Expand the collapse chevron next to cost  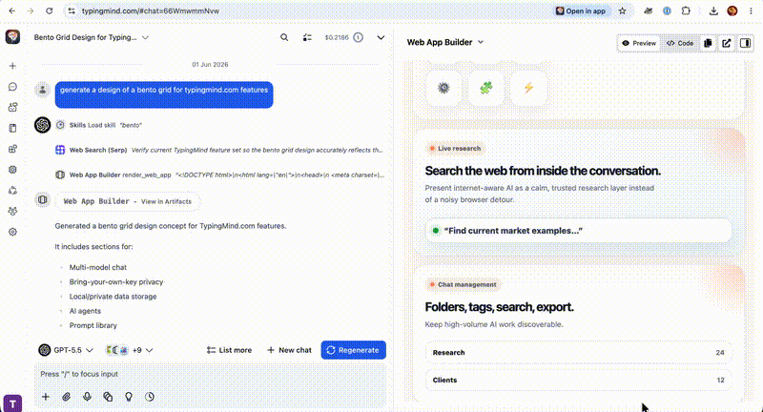(x=381, y=37)
